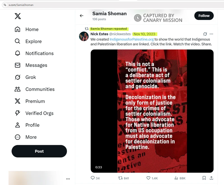Open the reply icon showing 34 comments

(93, 178)
